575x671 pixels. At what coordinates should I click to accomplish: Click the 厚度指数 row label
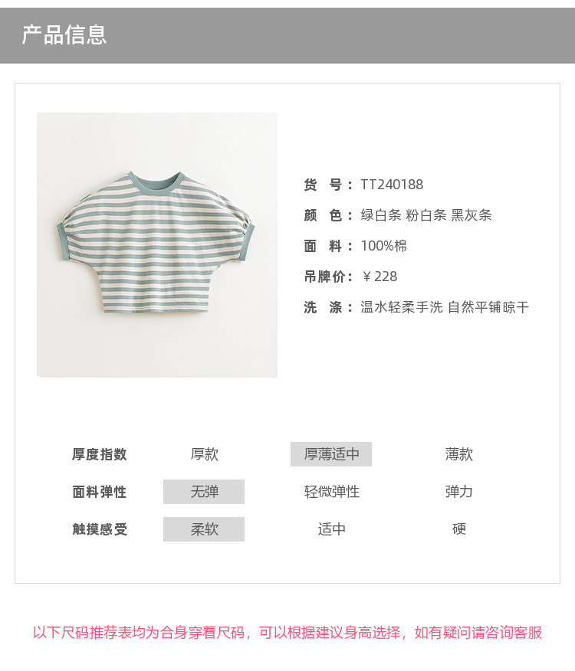[100, 454]
